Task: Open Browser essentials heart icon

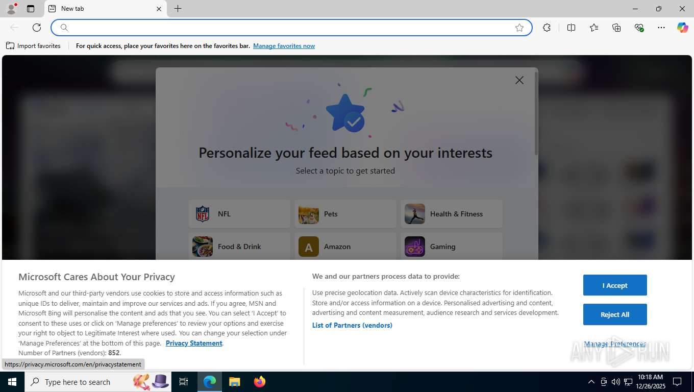Action: click(639, 28)
